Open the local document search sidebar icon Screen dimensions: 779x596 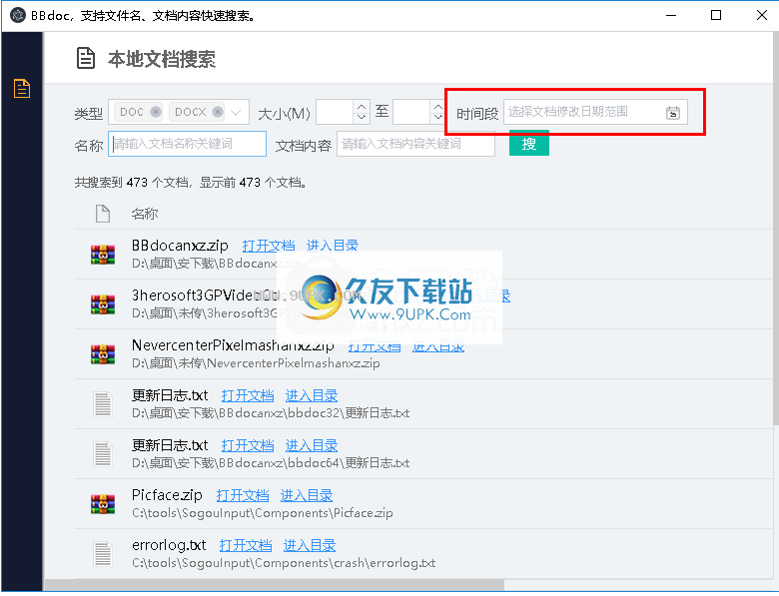pos(22,89)
